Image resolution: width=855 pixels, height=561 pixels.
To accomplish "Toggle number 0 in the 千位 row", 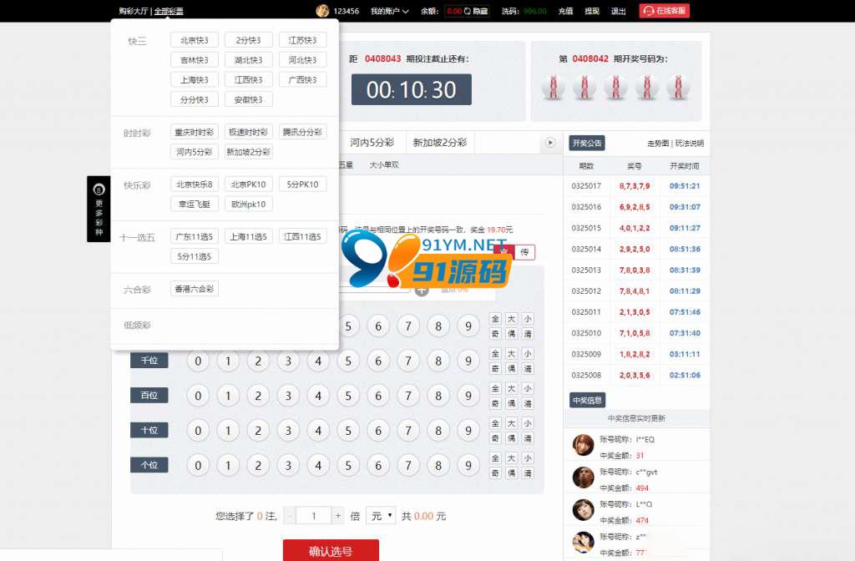I will [x=198, y=361].
